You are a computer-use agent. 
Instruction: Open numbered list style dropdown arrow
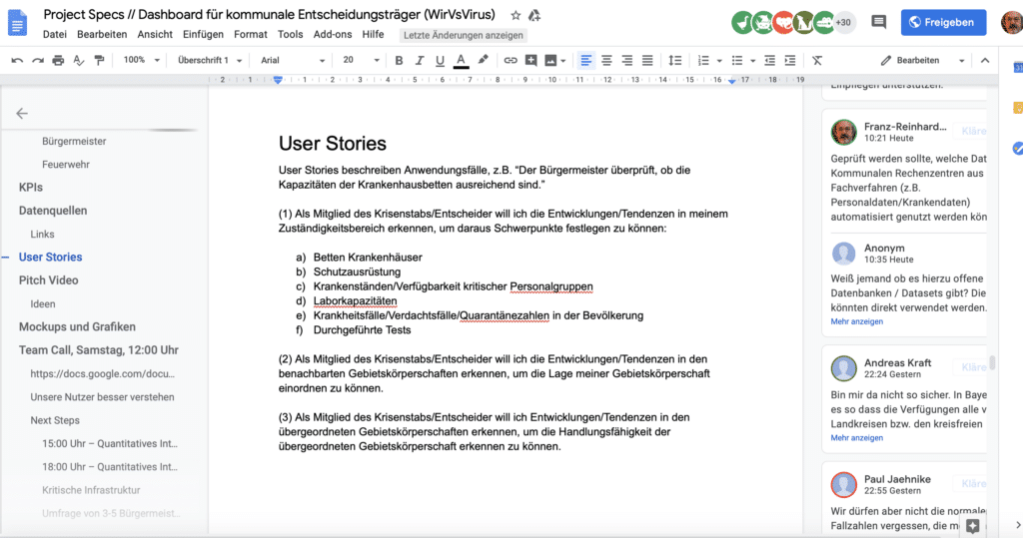(x=719, y=61)
